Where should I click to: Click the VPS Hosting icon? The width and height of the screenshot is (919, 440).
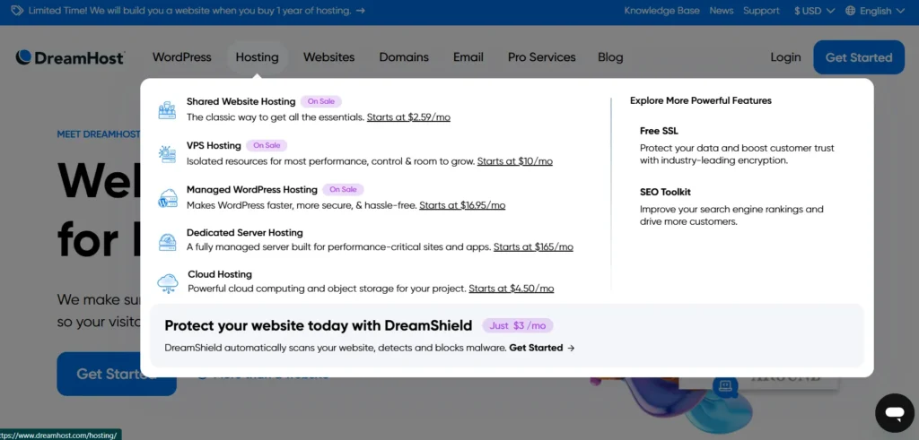coord(167,154)
